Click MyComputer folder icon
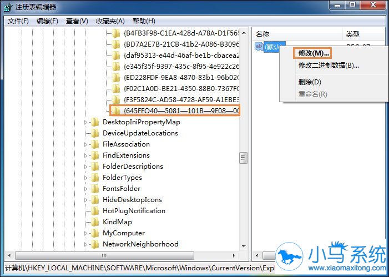 click(95, 233)
